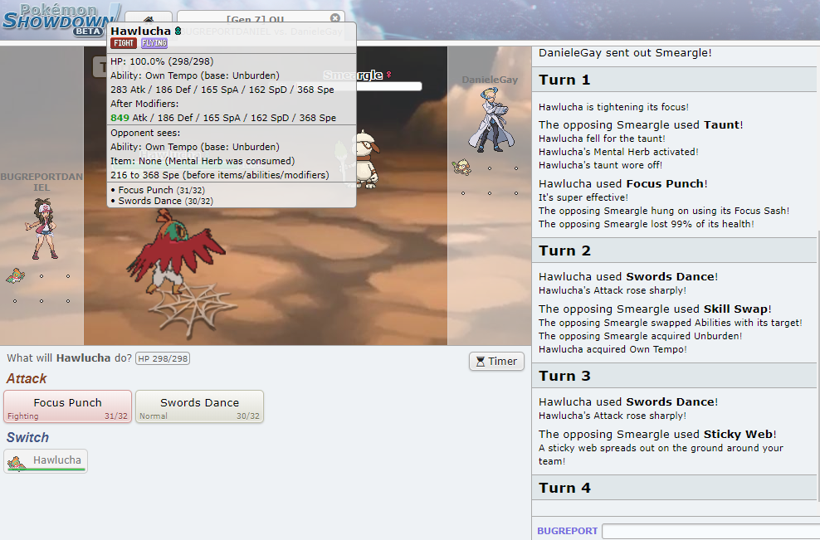The width and height of the screenshot is (820, 540).
Task: Click 'The opposing Smeargle used Taunt!' log line
Action: [x=641, y=124]
